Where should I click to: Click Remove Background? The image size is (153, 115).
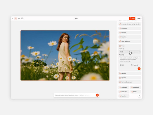130,82
